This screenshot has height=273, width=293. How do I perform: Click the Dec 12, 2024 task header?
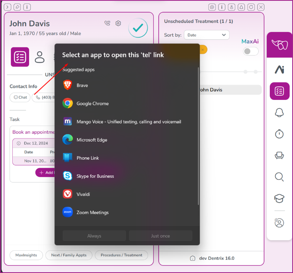tap(33, 143)
